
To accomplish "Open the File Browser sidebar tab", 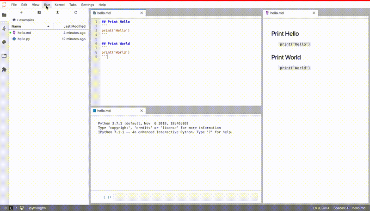I will tap(4, 15).
